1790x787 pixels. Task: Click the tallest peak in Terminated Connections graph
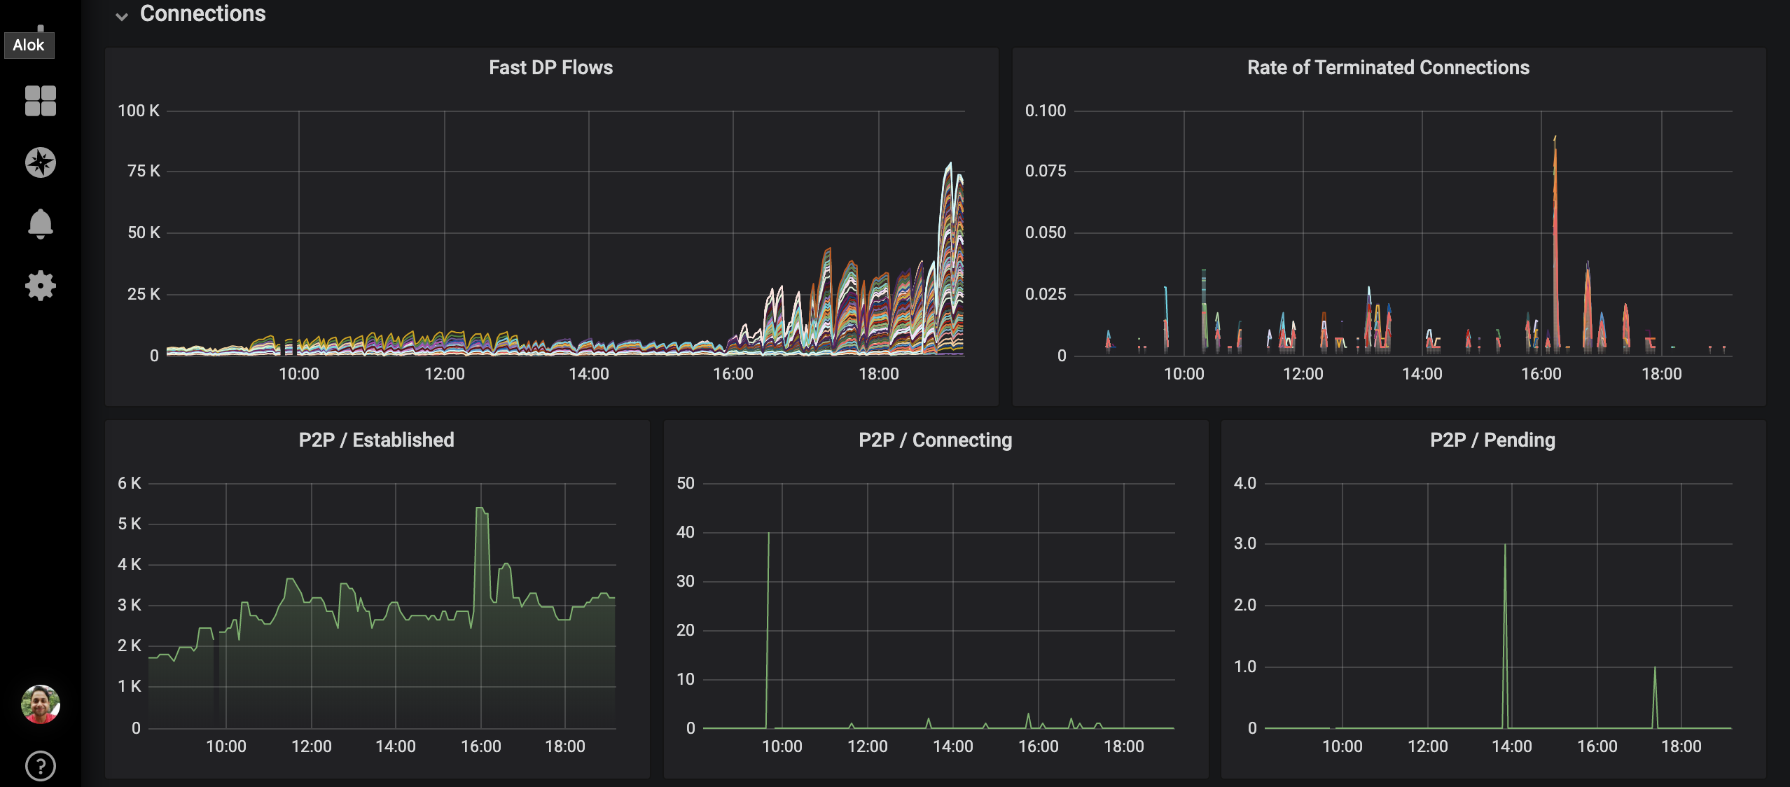coord(1555,140)
